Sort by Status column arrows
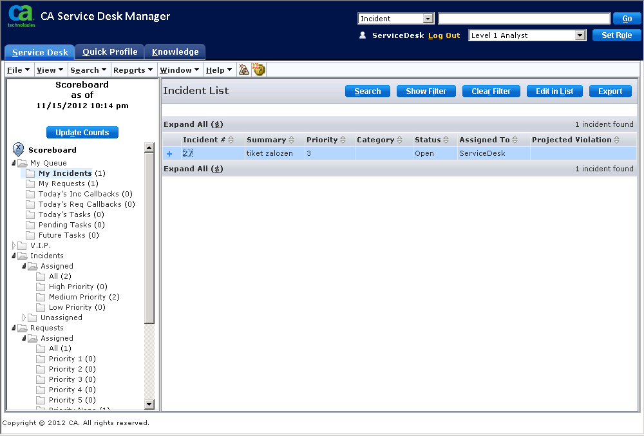This screenshot has height=436, width=644. point(446,140)
